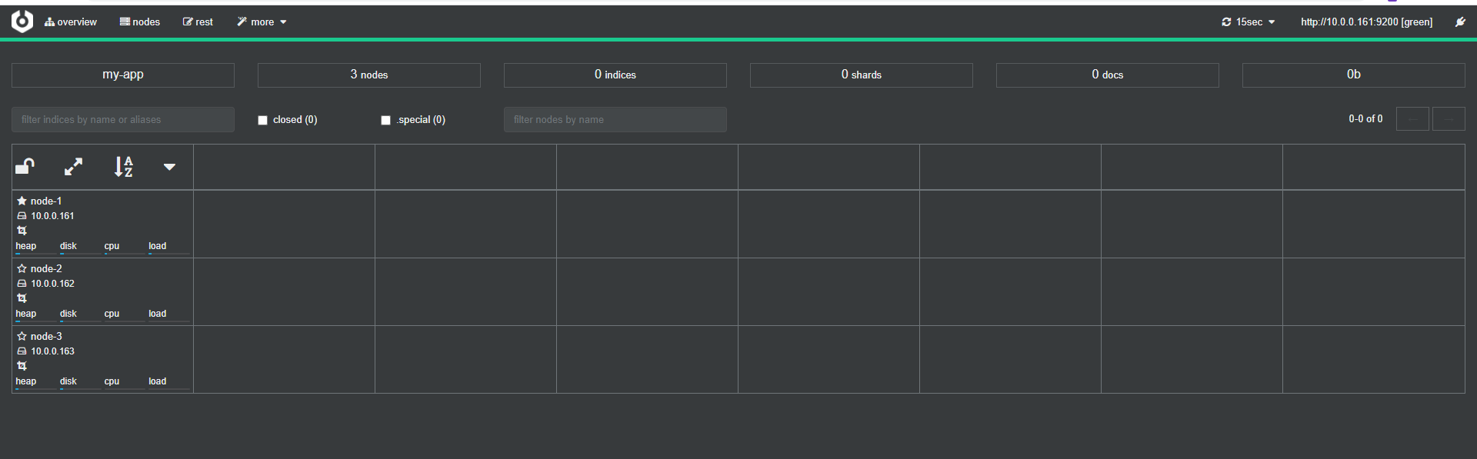Click the 0 docs counter
Viewport: 1477px width, 459px height.
(x=1108, y=75)
